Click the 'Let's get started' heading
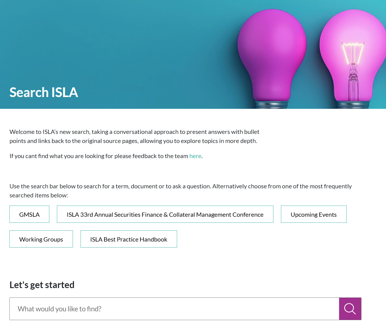The width and height of the screenshot is (386, 331). click(x=42, y=285)
